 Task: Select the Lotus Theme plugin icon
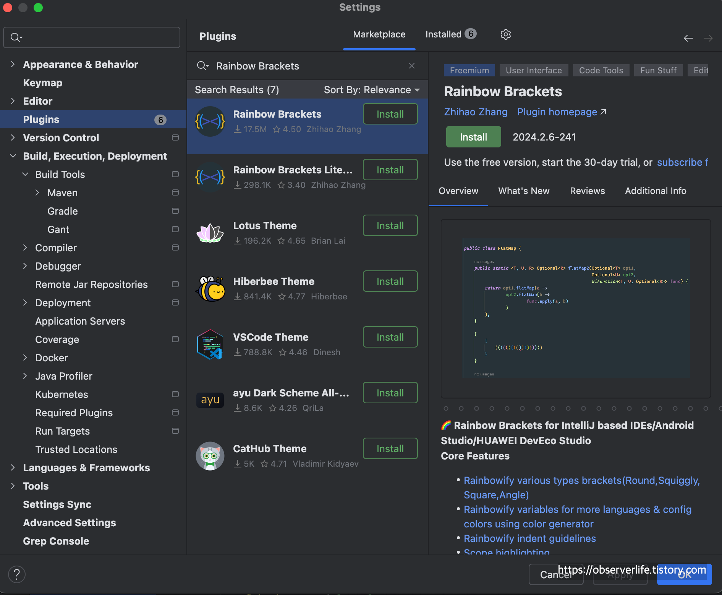pyautogui.click(x=210, y=233)
